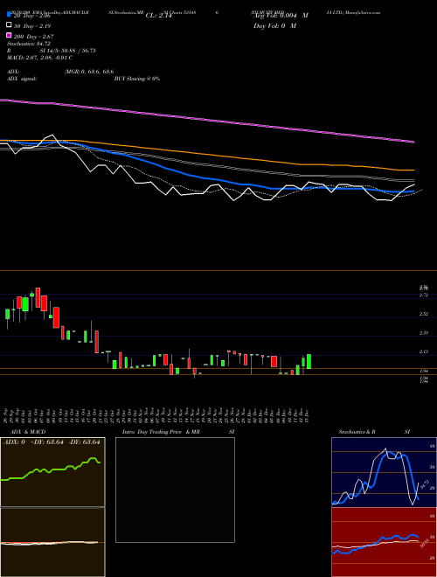Click the 2.33 price axis label
The width and height of the screenshot is (437, 577).
(x=423, y=333)
